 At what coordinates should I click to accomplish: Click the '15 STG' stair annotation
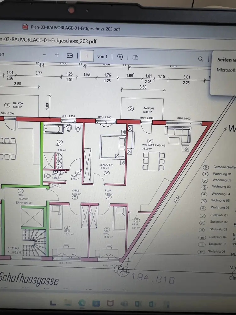pos(13,248)
